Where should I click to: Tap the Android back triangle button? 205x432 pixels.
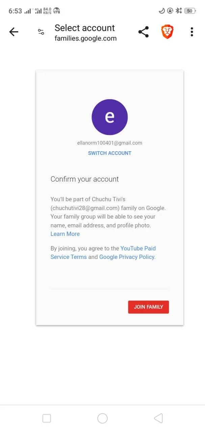[x=158, y=418]
